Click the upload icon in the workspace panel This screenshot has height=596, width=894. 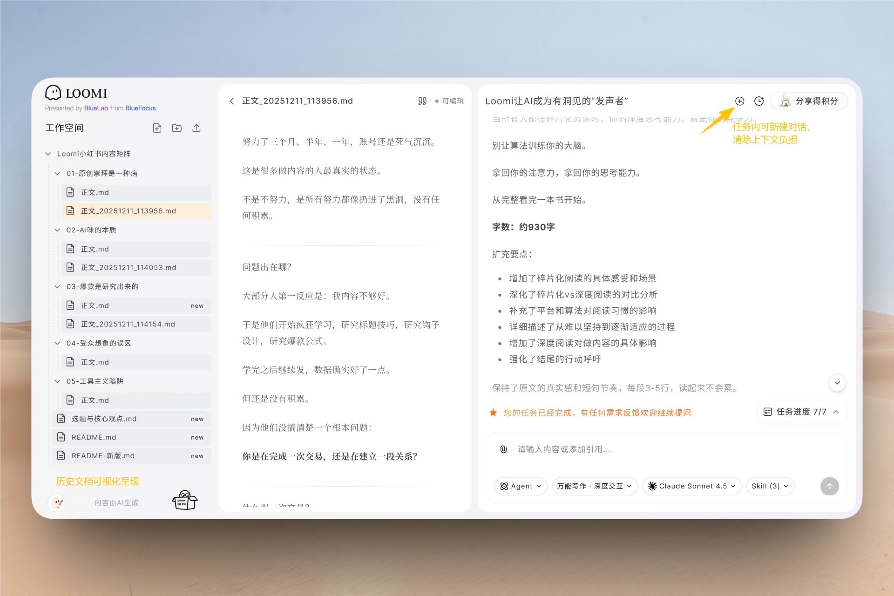coord(196,128)
